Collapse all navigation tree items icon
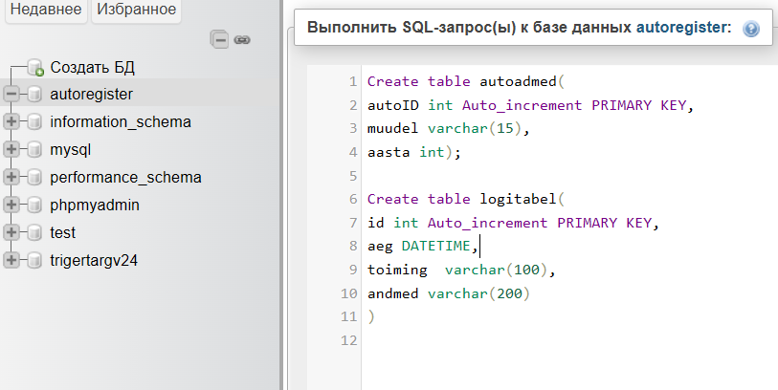Image resolution: width=778 pixels, height=390 pixels. 219,39
